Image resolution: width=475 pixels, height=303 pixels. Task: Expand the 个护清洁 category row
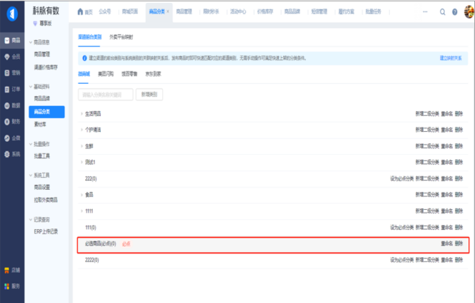82,130
